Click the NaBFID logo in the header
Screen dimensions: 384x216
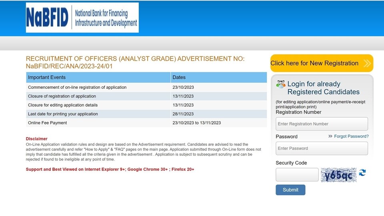(x=82, y=18)
